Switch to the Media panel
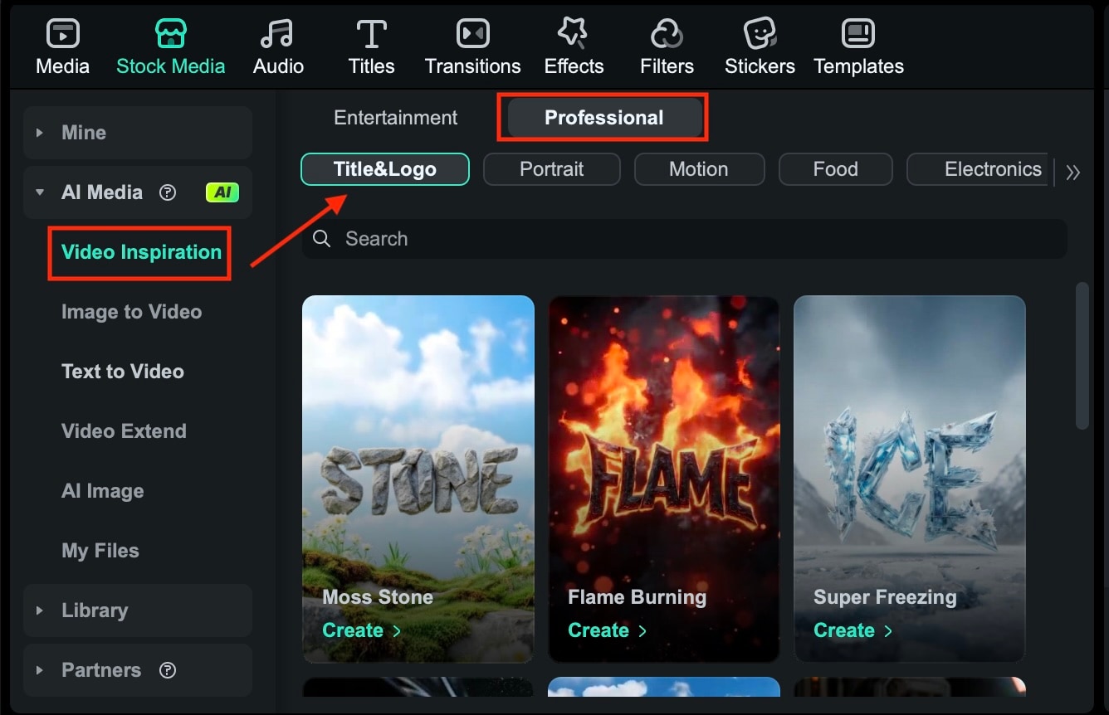 tap(62, 46)
